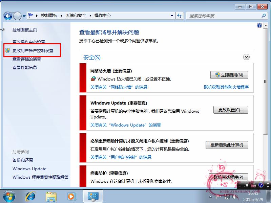Click the shield icon beside 更改用户帐户控制设置

coord(7,50)
